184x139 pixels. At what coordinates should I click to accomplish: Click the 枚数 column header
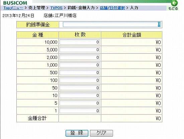coord(80,35)
